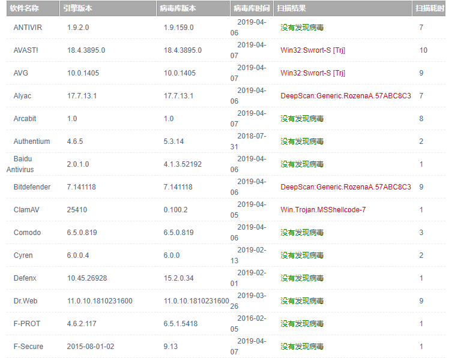
Task: Click Bitdefender engine version 7.141118
Action: point(81,187)
